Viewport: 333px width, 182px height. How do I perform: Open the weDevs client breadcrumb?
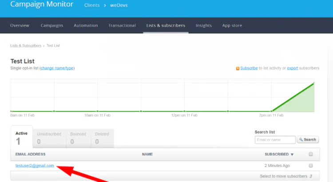click(x=119, y=5)
